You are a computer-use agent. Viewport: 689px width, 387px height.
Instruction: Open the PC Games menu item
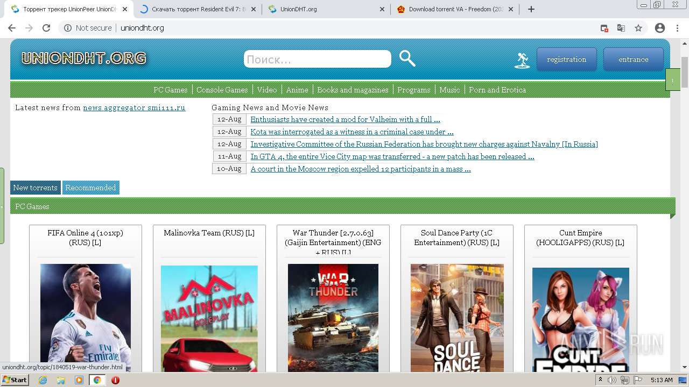pyautogui.click(x=170, y=90)
